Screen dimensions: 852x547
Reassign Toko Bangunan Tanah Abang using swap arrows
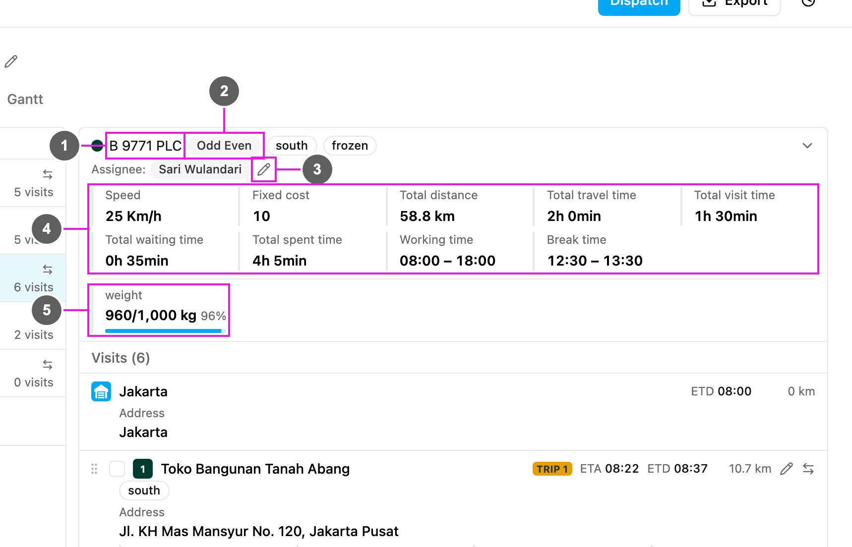tap(808, 469)
